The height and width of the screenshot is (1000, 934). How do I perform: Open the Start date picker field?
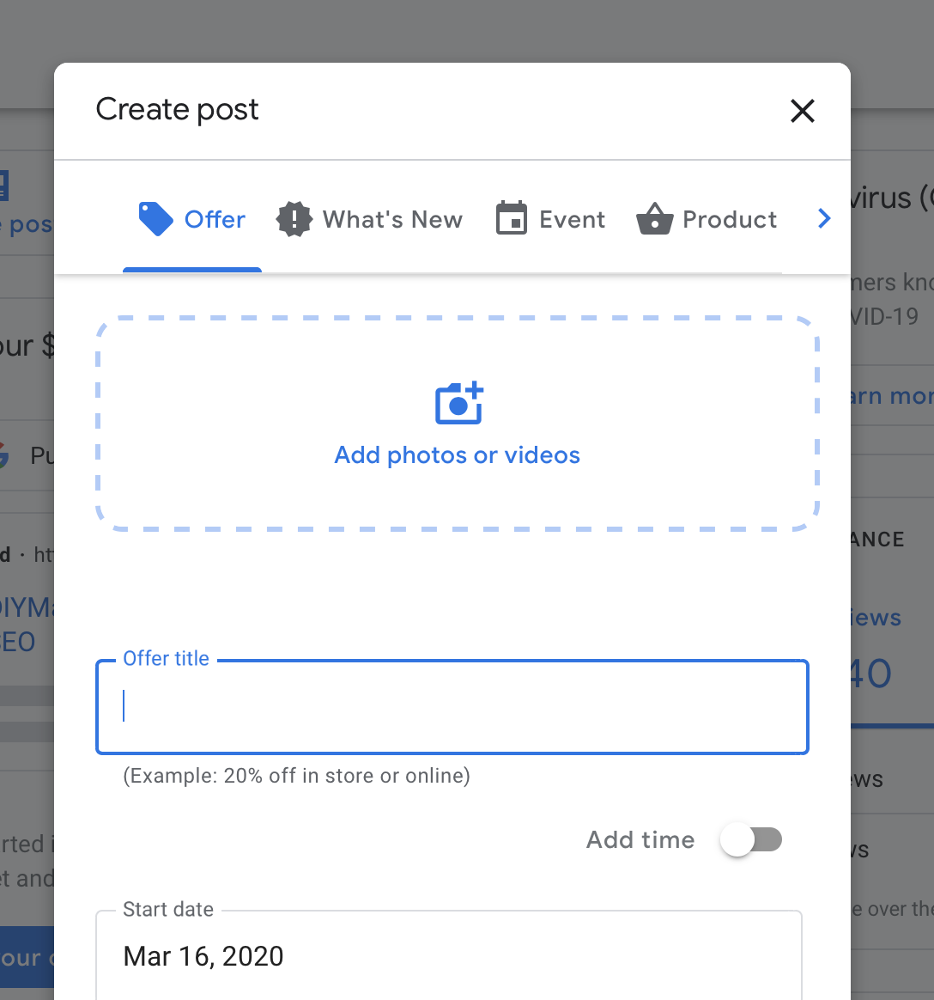[x=449, y=955]
